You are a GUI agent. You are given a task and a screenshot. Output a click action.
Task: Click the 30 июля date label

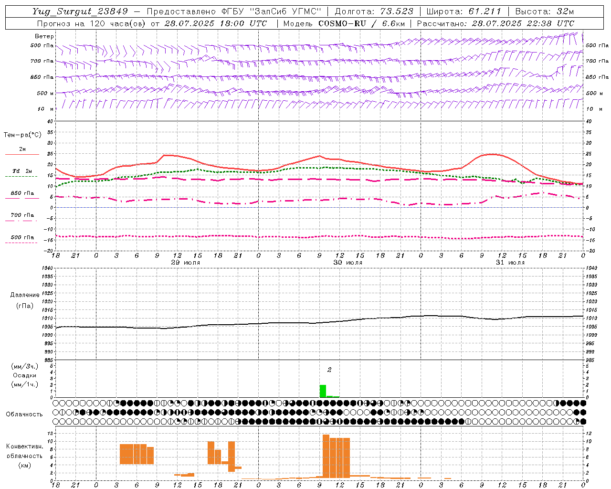coord(348,263)
